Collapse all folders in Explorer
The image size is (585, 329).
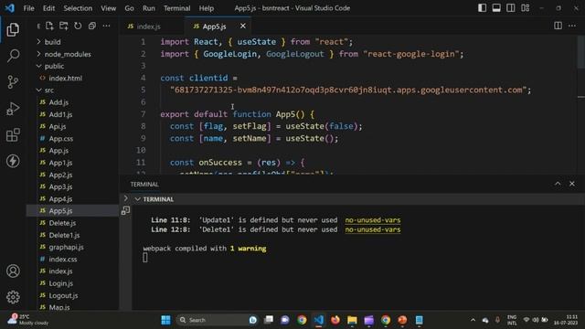(91, 26)
